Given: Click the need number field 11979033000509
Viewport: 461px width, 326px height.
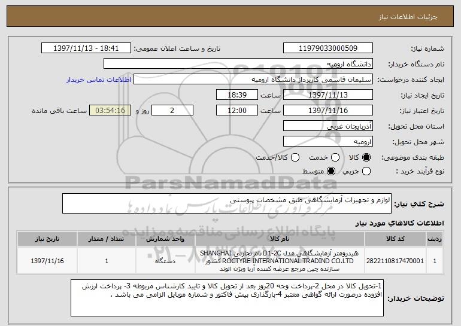Looking at the screenshot, I should click(x=328, y=48).
